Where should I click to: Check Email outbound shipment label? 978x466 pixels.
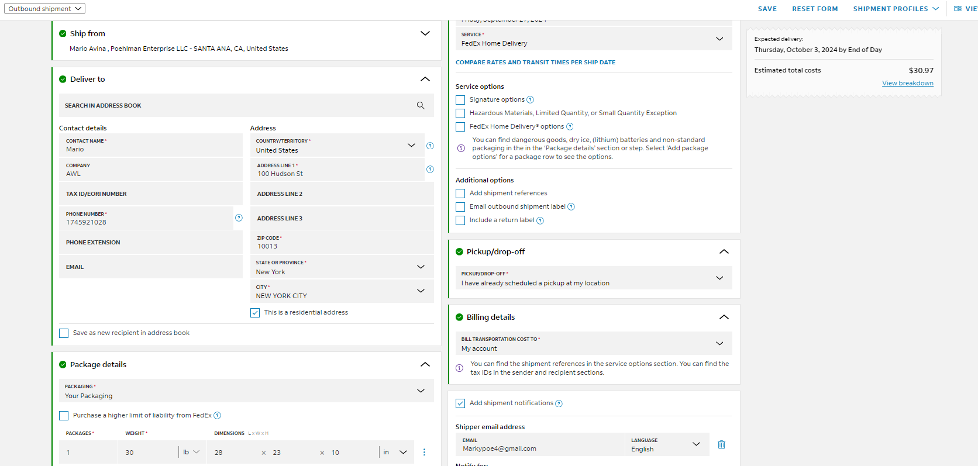[x=460, y=207]
